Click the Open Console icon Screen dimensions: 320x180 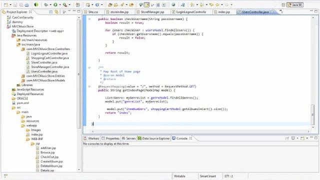(302, 138)
